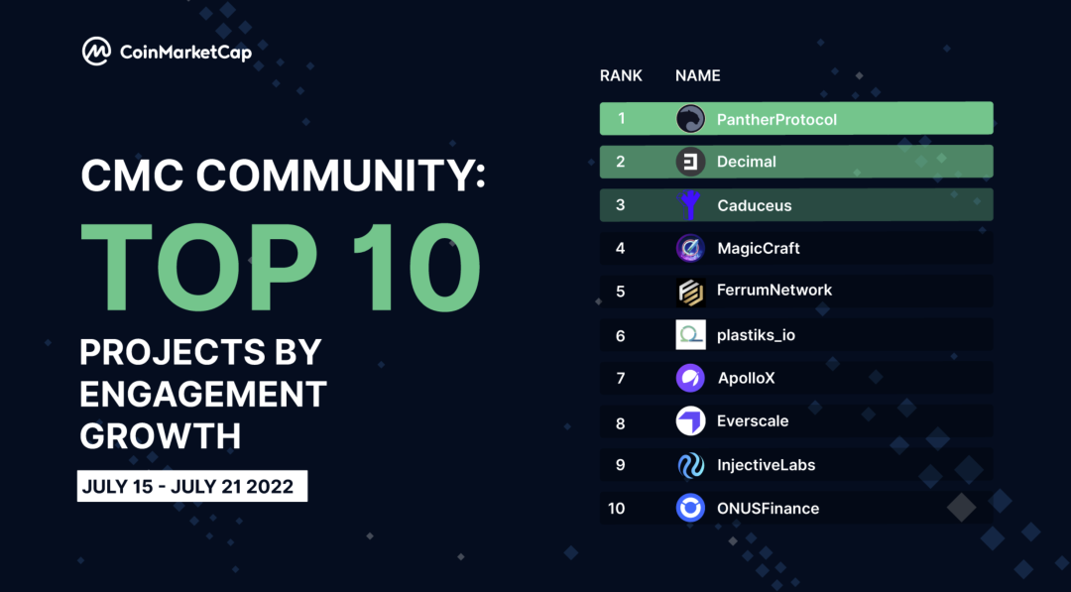Click the blue Caduceus icon
Viewport: 1071px width, 592px height.
coord(690,205)
